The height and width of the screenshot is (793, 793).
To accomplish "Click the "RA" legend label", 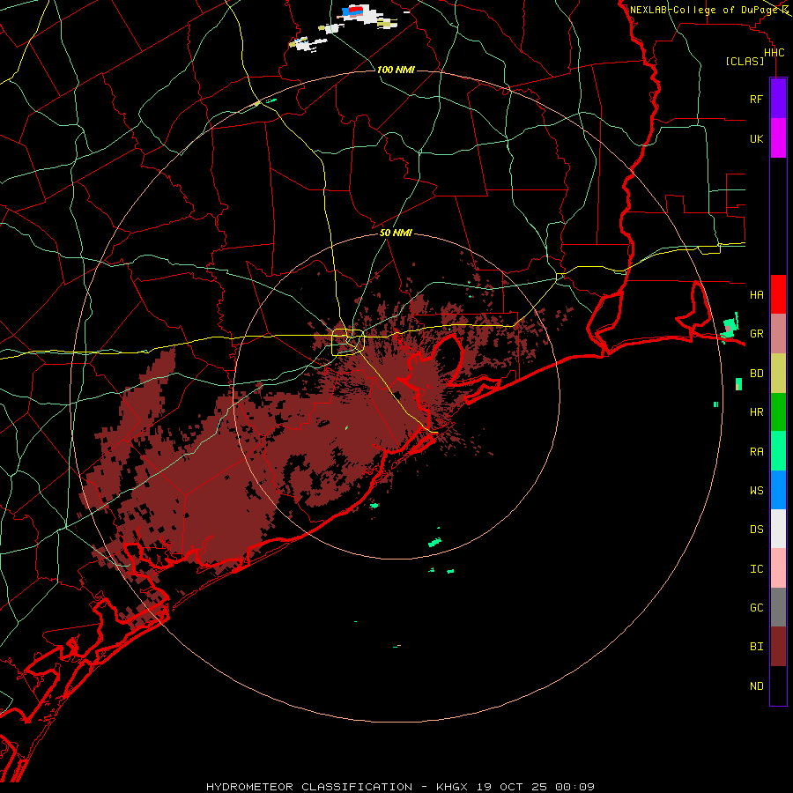I will point(756,452).
